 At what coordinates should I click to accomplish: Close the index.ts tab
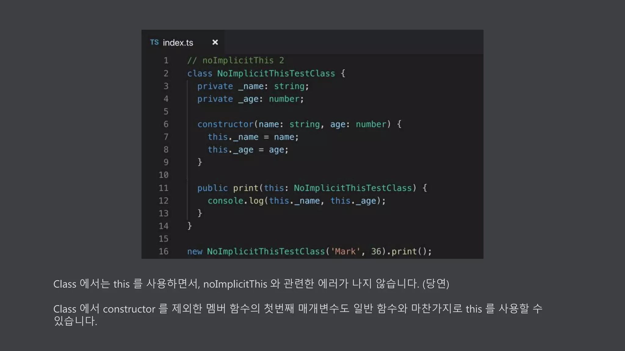click(215, 42)
